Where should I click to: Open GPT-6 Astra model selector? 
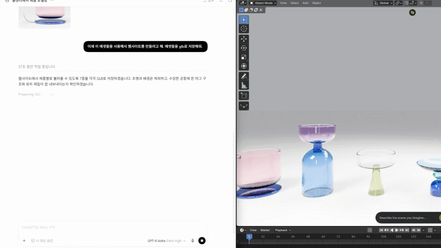166,241
